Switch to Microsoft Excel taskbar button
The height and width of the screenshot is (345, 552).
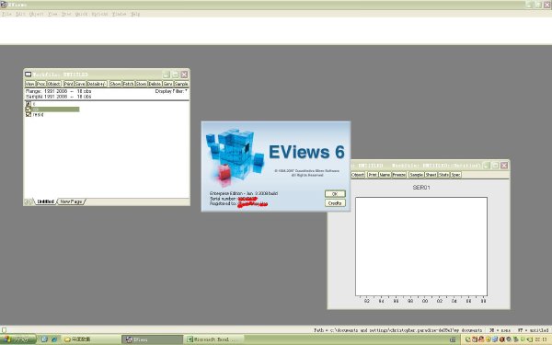pyautogui.click(x=214, y=339)
